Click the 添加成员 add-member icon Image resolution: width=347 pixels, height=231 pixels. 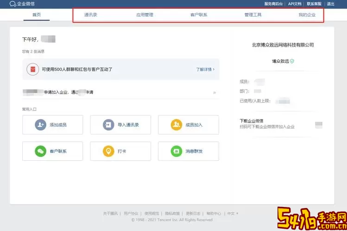pyautogui.click(x=40, y=125)
